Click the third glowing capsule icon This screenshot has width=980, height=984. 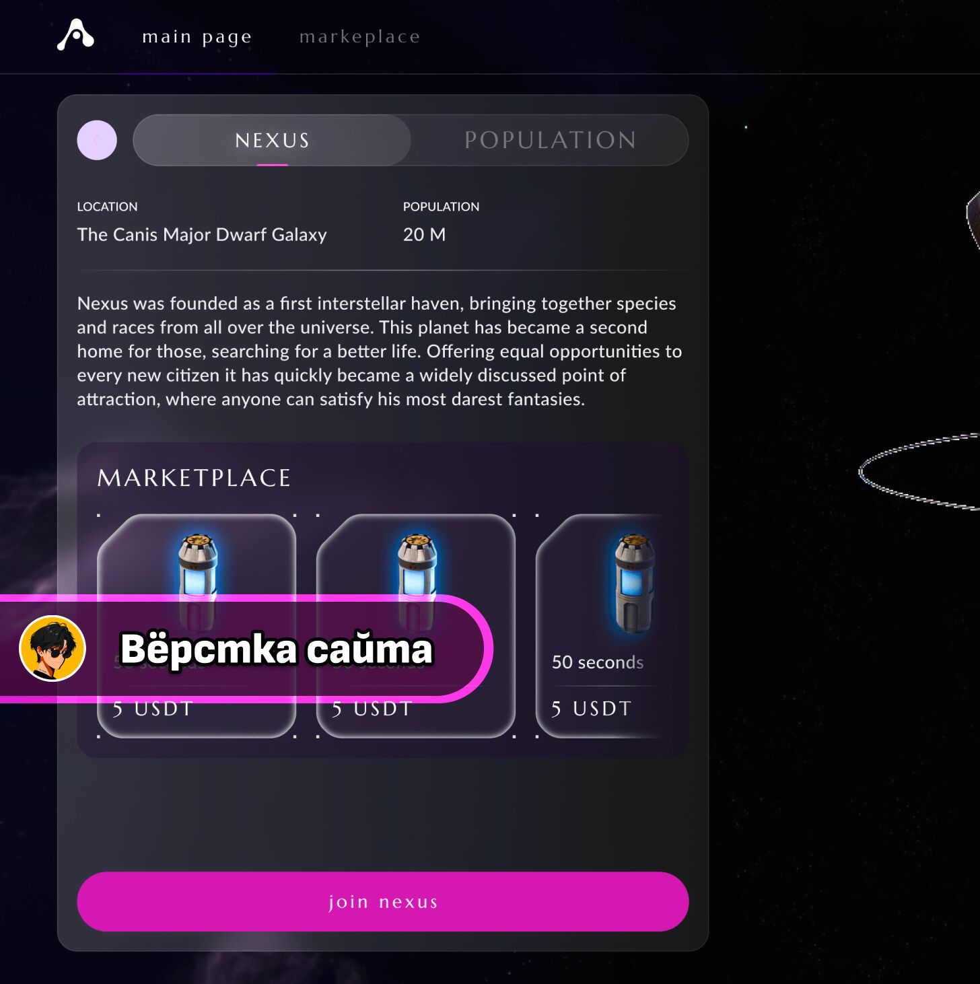pyautogui.click(x=634, y=584)
